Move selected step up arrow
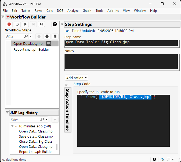Screen dimensions: 181x162 point(39,36)
